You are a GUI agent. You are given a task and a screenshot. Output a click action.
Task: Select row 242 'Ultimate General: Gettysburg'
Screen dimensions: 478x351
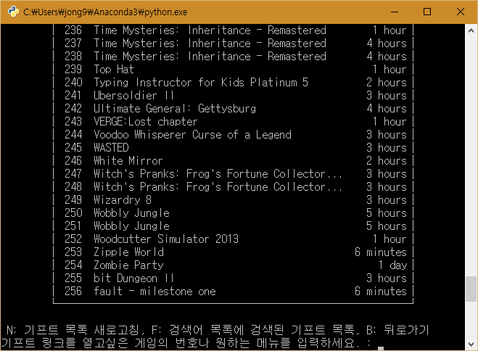click(x=234, y=109)
